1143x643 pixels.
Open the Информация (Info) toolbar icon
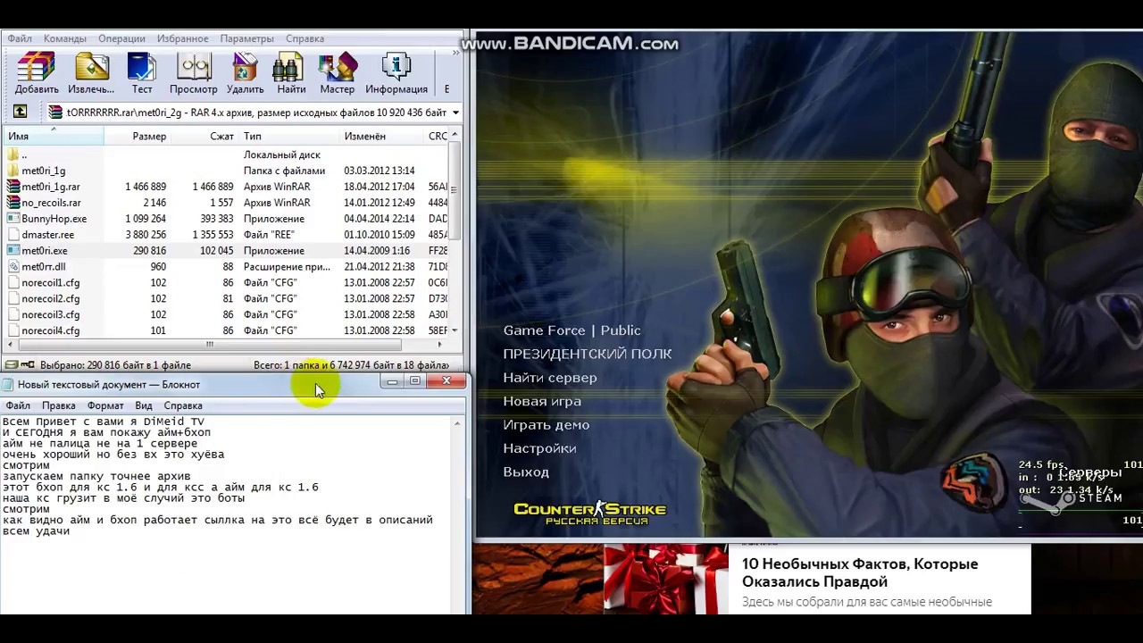(x=396, y=73)
